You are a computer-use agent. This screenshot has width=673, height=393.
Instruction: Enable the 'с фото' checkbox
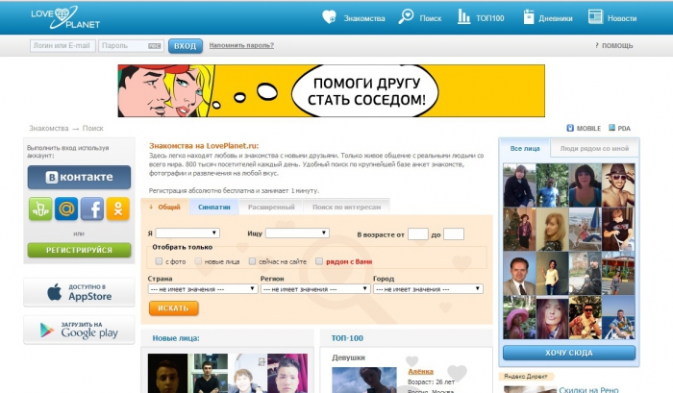tap(159, 261)
